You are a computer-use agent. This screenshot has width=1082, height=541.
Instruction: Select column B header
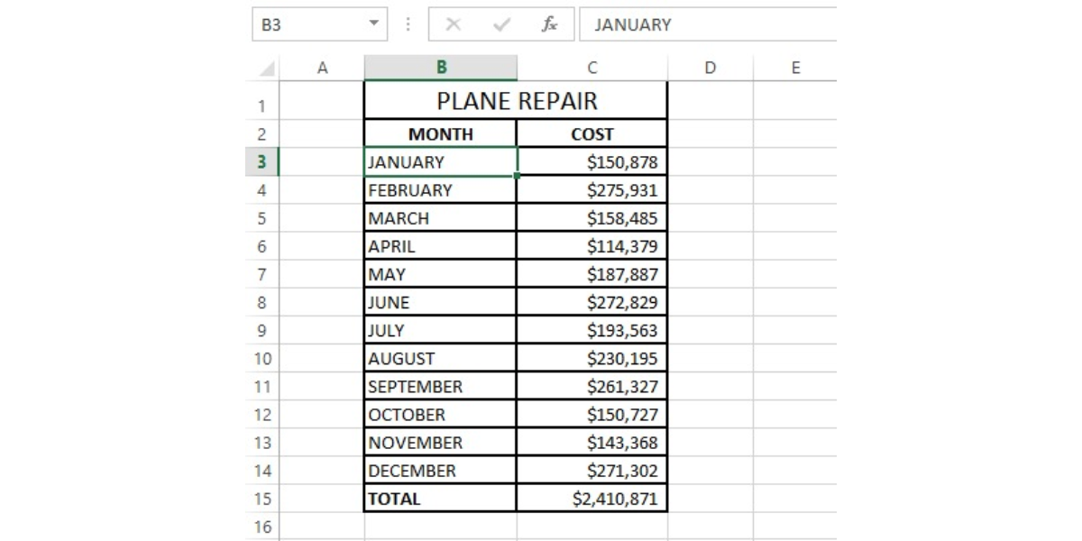tap(441, 68)
